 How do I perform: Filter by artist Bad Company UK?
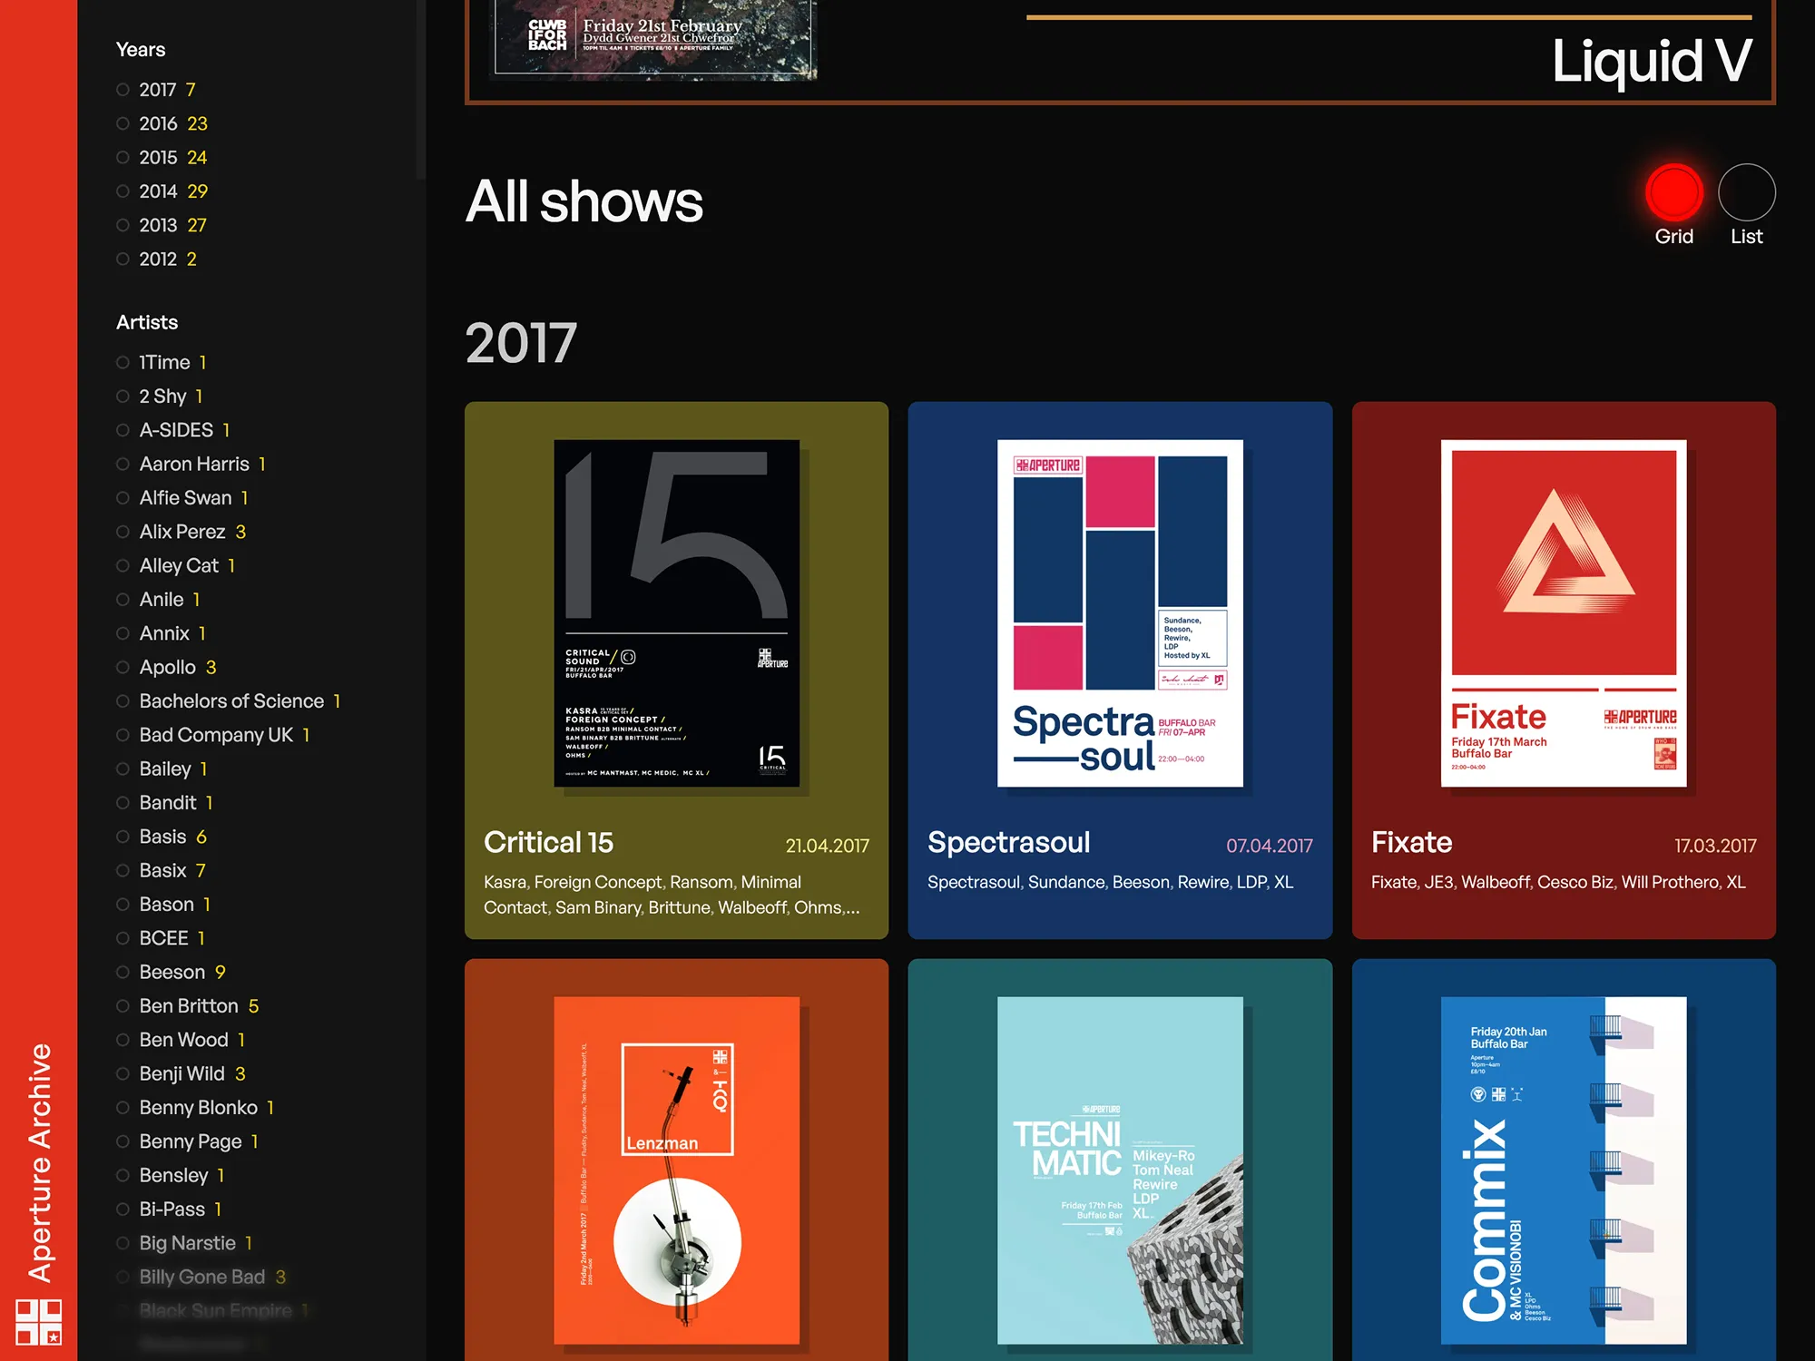click(x=214, y=735)
